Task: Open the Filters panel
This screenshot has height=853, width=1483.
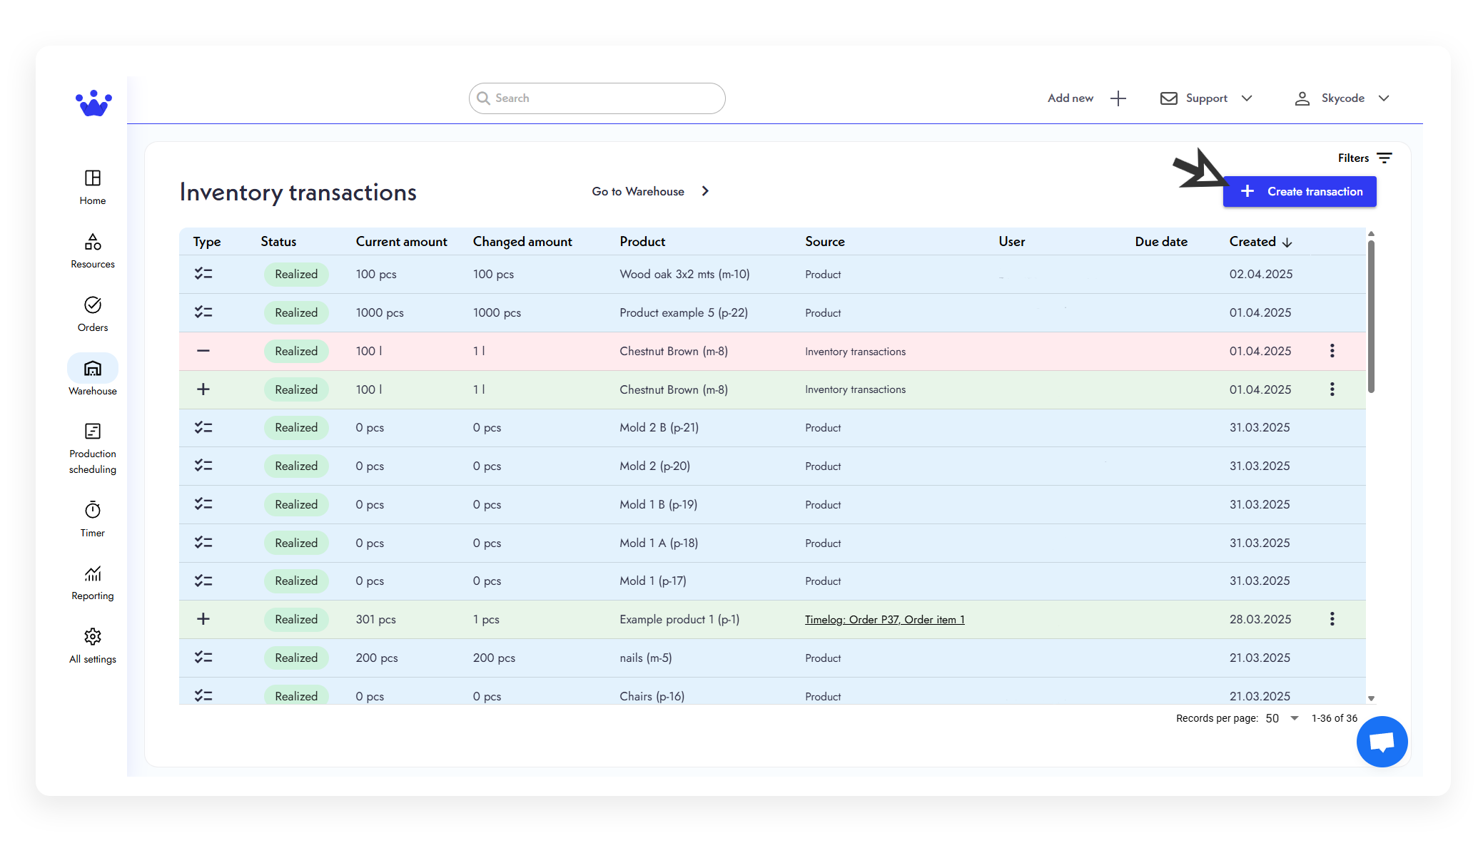Action: pyautogui.click(x=1363, y=158)
